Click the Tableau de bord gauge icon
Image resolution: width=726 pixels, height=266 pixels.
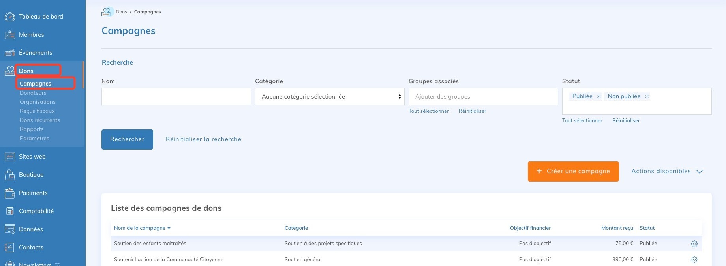10,17
